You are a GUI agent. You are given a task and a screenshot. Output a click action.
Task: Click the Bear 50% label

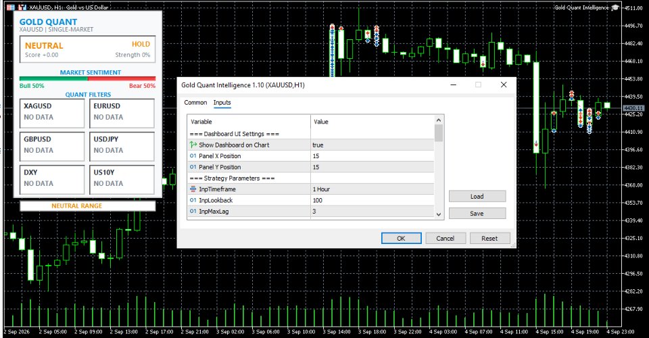142,86
